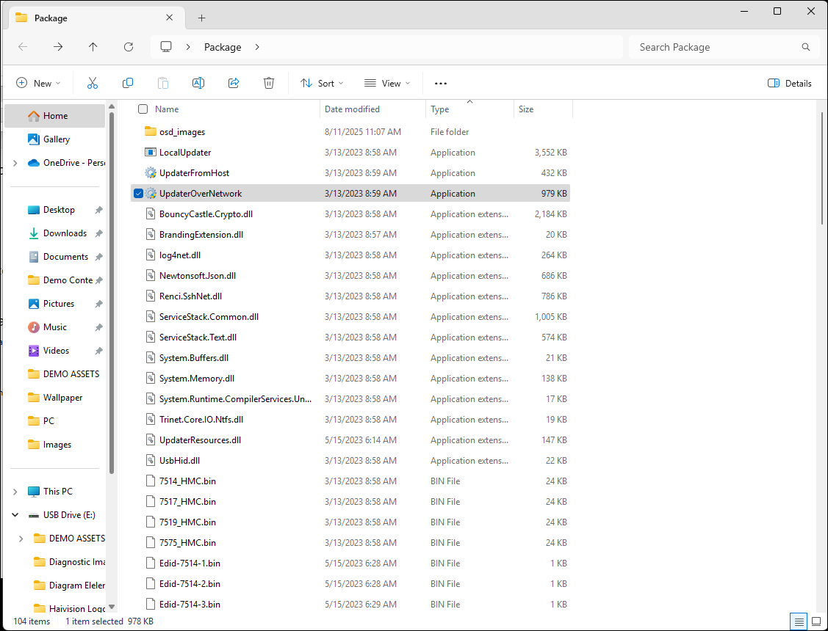Click the Copy icon in toolbar
Screen dimensions: 828x631
[x=128, y=83]
